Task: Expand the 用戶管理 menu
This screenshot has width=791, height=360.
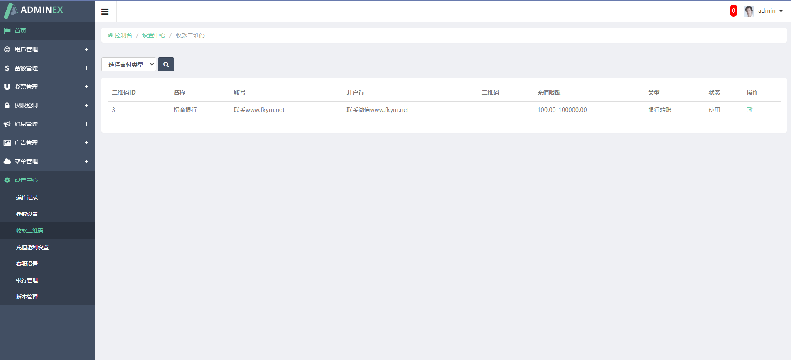Action: click(87, 49)
